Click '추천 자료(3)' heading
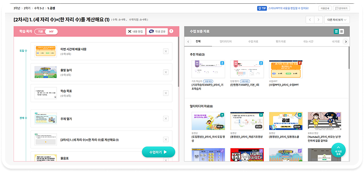This screenshot has height=172, width=364. click(198, 55)
